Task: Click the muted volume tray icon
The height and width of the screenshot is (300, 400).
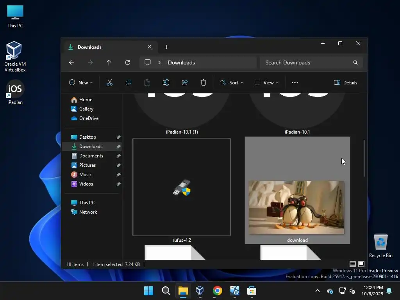Action: (352, 291)
